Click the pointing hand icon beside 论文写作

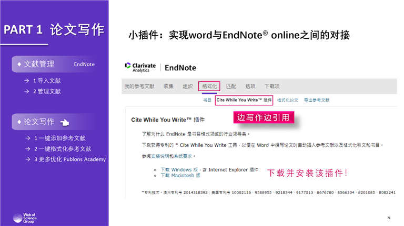click(x=65, y=123)
